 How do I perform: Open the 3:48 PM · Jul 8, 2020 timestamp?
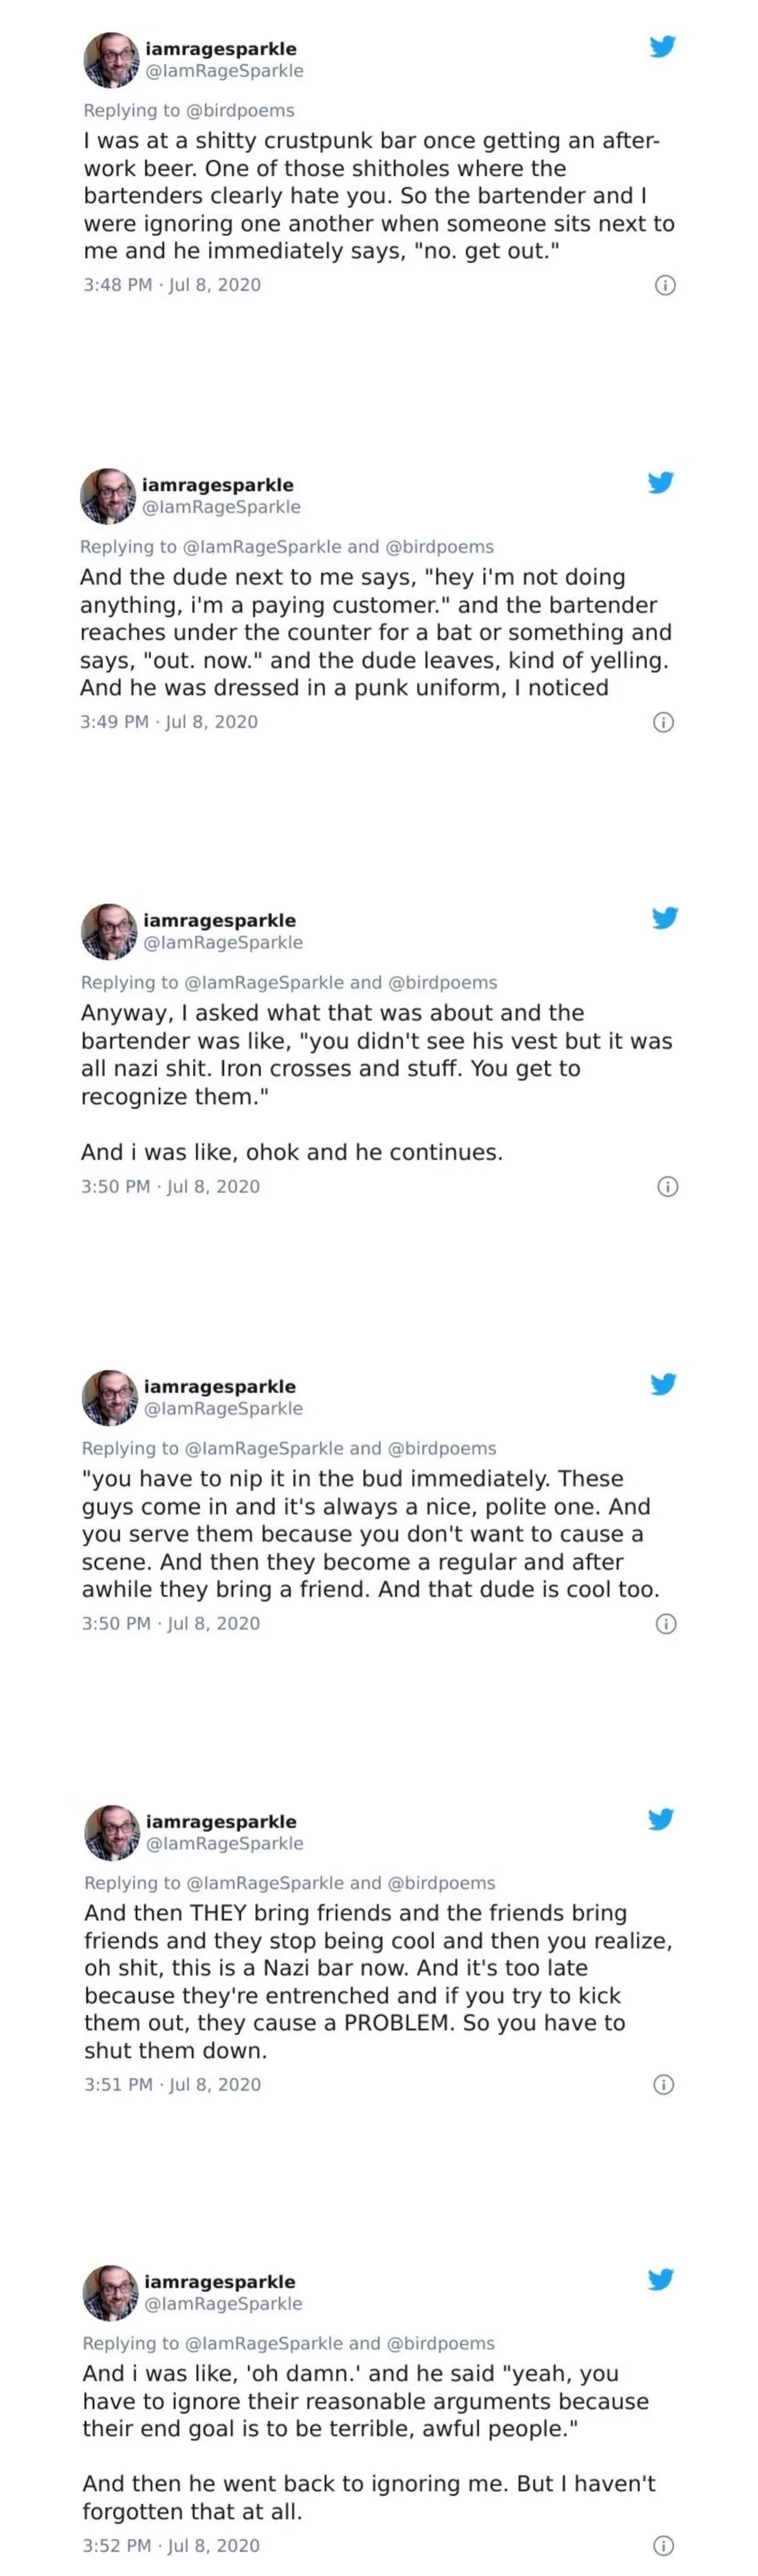(172, 285)
